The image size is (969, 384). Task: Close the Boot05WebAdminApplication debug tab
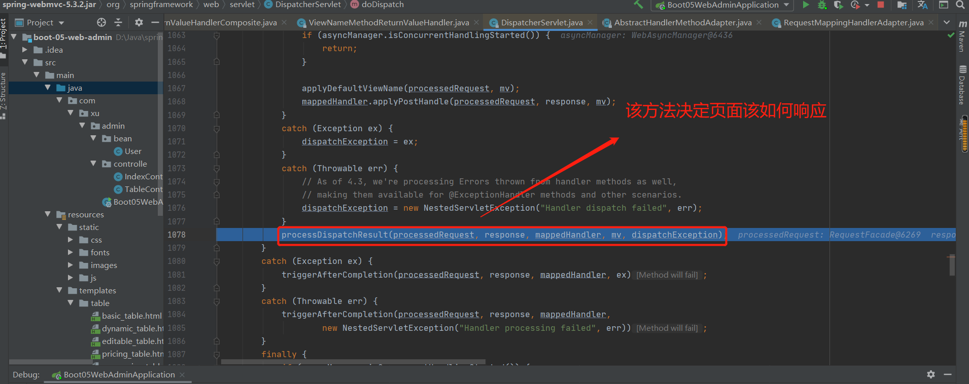pyautogui.click(x=182, y=374)
